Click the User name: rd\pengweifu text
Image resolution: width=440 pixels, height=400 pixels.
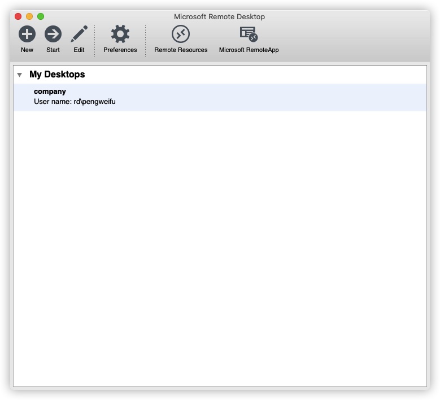click(x=75, y=102)
